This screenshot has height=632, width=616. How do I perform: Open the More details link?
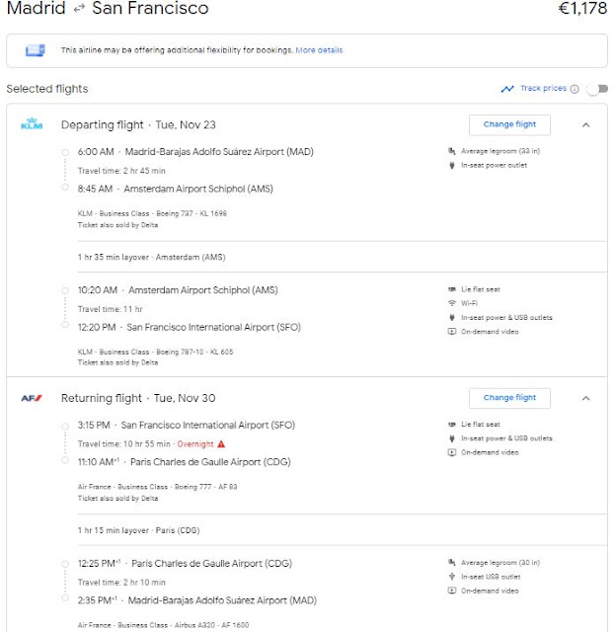[x=319, y=50]
